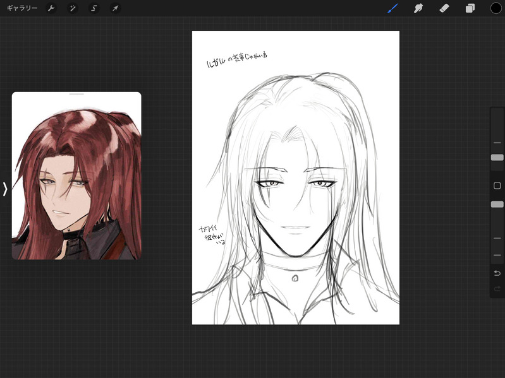The width and height of the screenshot is (505, 378).
Task: Open the Adjustments magic wand menu
Action: click(x=73, y=8)
